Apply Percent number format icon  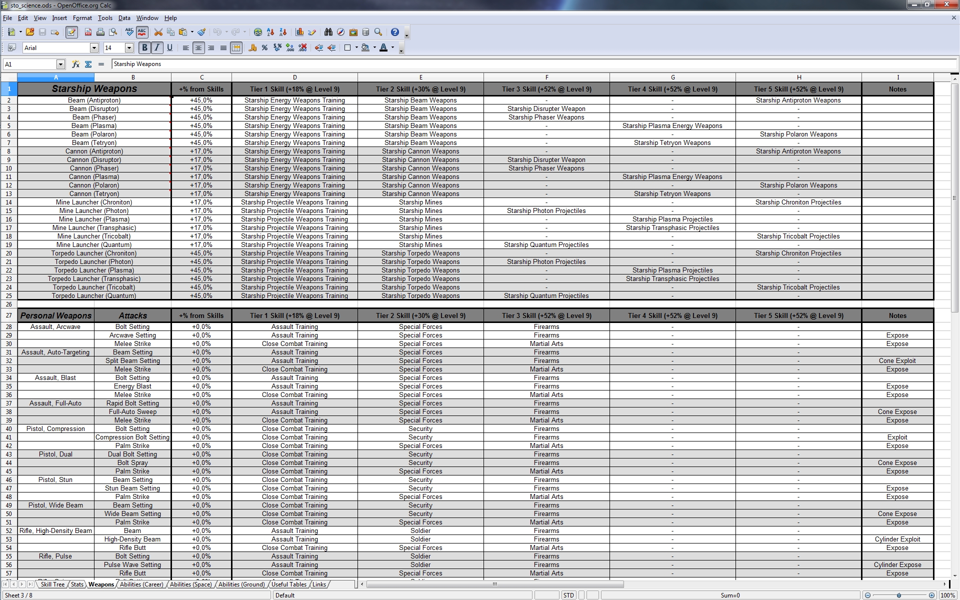[264, 48]
